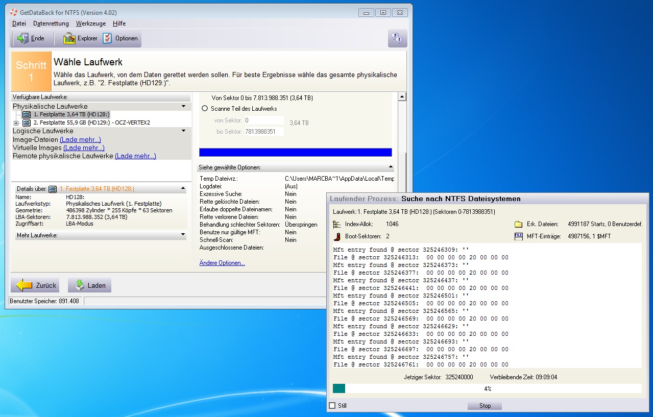Collapse the Siehe gewählte Optionen section
The width and height of the screenshot is (653, 417).
391,167
